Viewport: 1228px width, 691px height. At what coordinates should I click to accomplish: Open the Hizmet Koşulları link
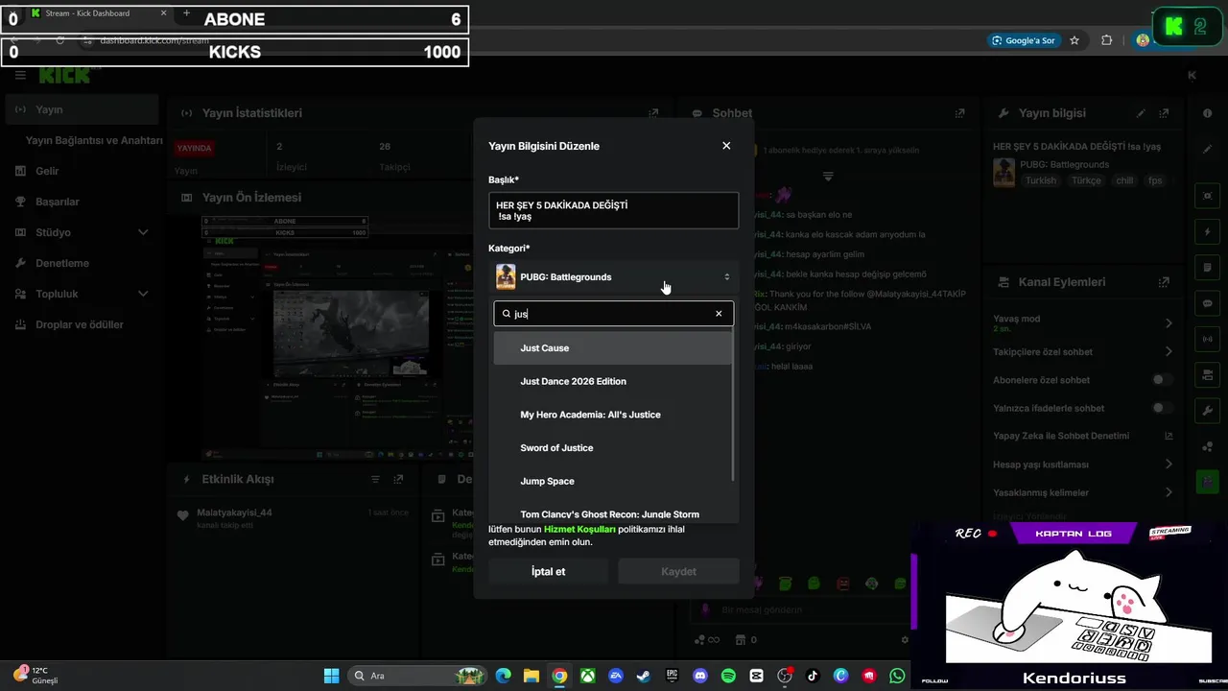(x=579, y=529)
